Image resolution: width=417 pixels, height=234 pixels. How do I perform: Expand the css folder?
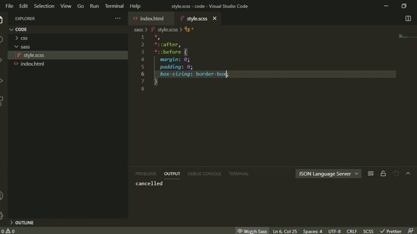pos(68,38)
